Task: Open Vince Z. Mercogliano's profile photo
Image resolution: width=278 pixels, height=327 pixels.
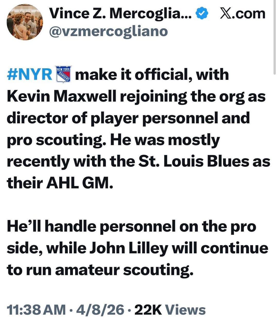Action: pos(25,22)
